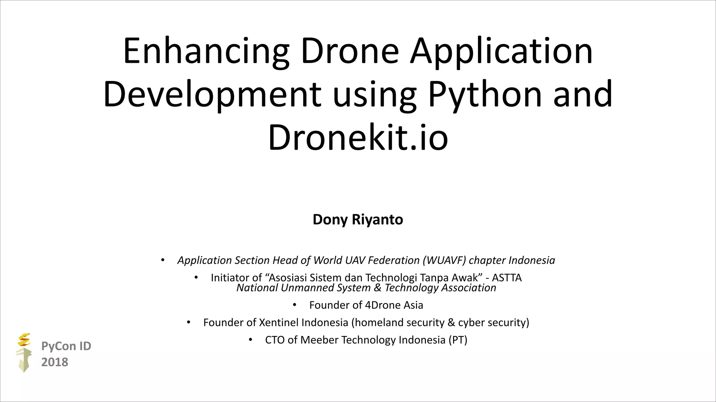Click the CTO of Meeber Technology line
Screen dimensions: 716x402
coord(366,340)
